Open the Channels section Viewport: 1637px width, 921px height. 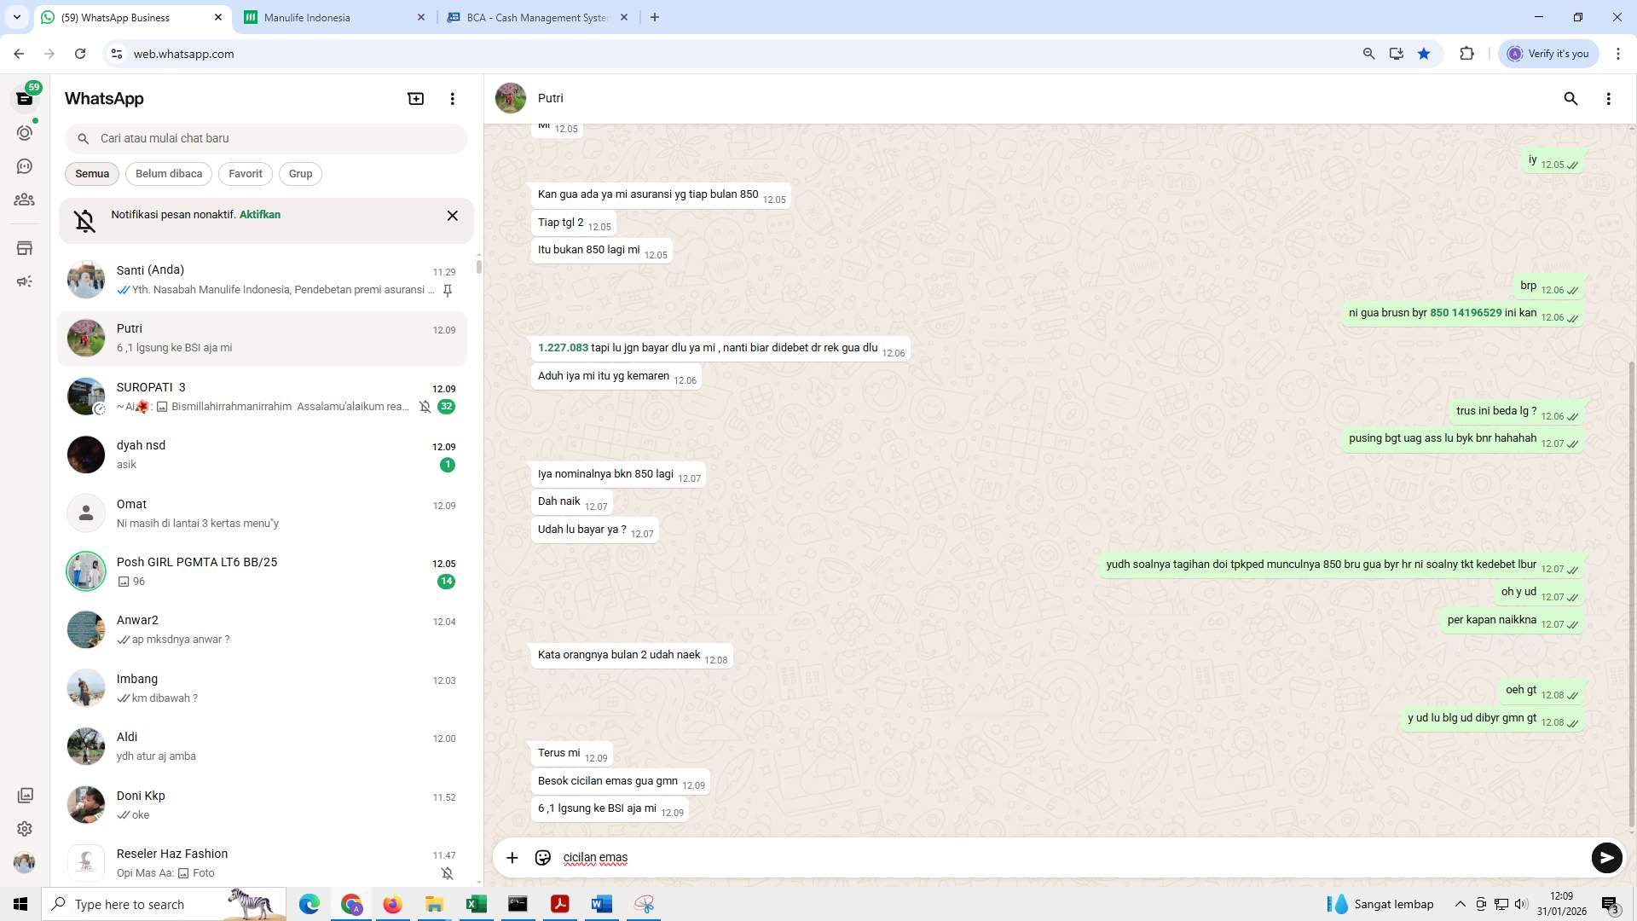coord(25,166)
